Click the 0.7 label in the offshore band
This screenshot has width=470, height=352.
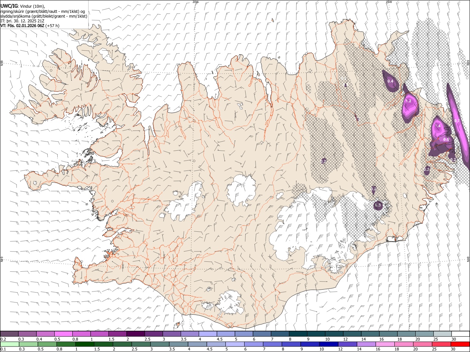457,121
